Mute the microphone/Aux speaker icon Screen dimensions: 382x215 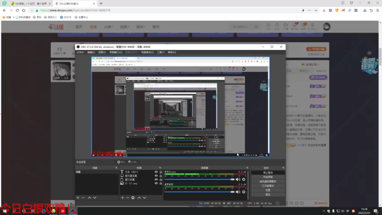pos(238,180)
